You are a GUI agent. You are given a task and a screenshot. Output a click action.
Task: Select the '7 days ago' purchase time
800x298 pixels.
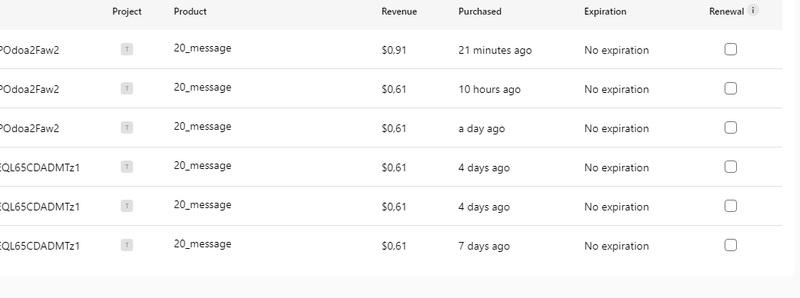point(484,246)
